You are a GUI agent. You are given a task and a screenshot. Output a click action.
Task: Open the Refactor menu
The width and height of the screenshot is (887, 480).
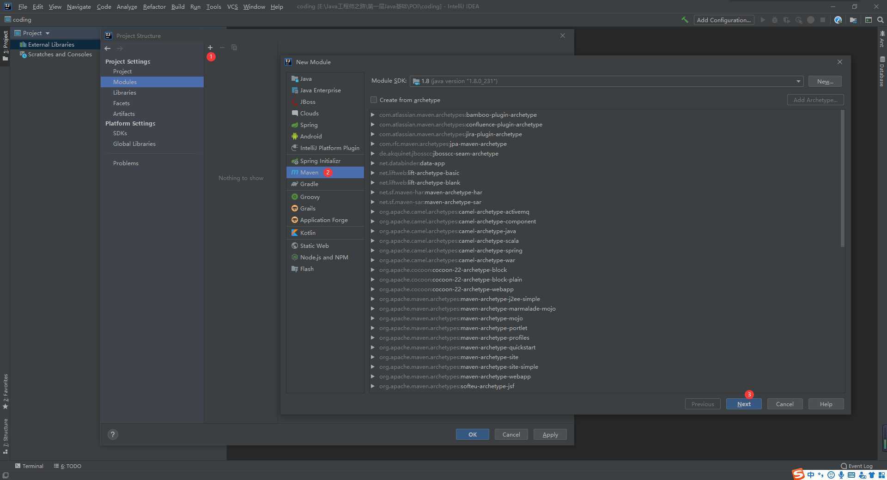154,7
